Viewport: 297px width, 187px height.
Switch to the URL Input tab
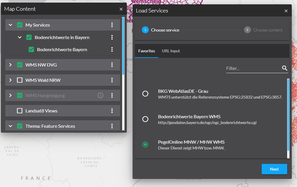(x=171, y=51)
